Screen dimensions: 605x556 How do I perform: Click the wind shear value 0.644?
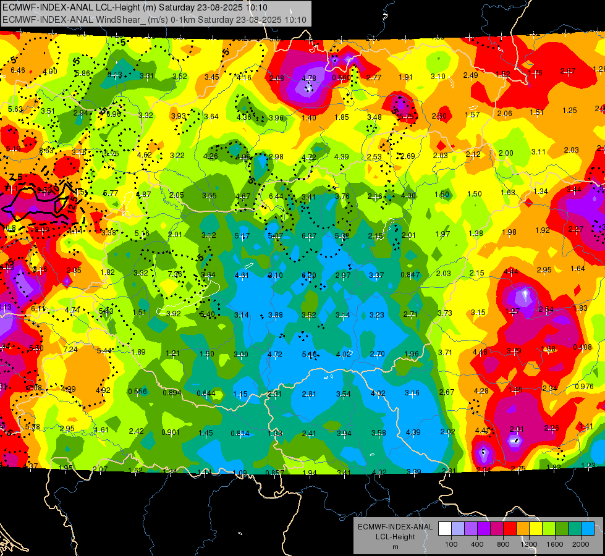click(206, 394)
